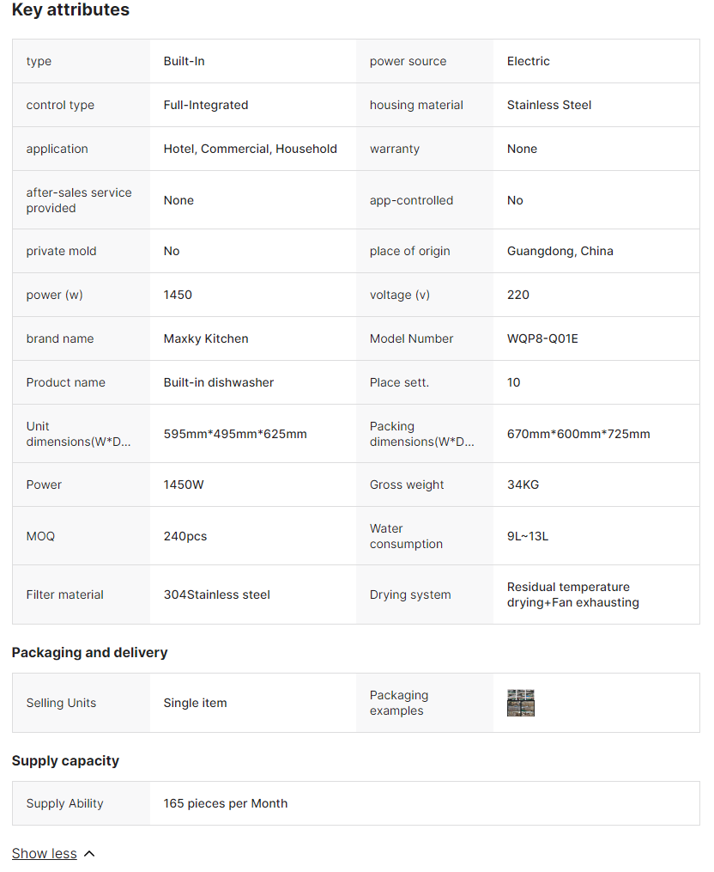The height and width of the screenshot is (872, 714).
Task: Select the Guangdong, China origin value
Action: click(x=560, y=251)
